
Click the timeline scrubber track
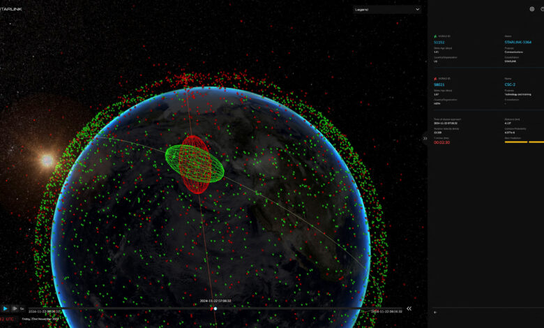(215, 308)
